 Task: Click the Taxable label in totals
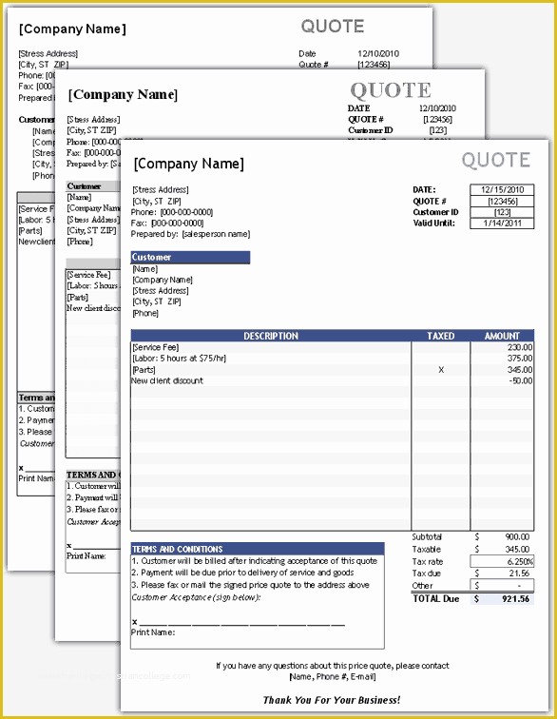click(x=427, y=550)
